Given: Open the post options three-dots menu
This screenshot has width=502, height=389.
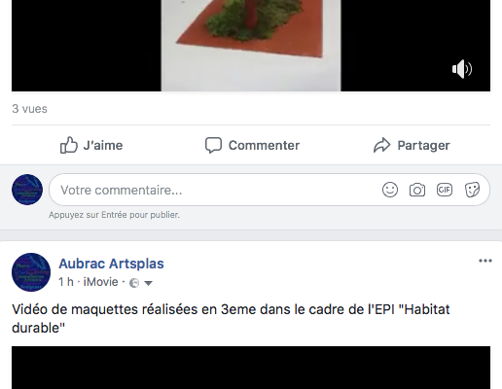Looking at the screenshot, I should pyautogui.click(x=485, y=261).
